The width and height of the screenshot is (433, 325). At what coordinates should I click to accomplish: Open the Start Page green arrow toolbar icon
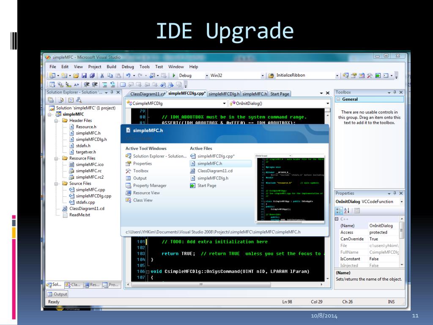[378, 75]
